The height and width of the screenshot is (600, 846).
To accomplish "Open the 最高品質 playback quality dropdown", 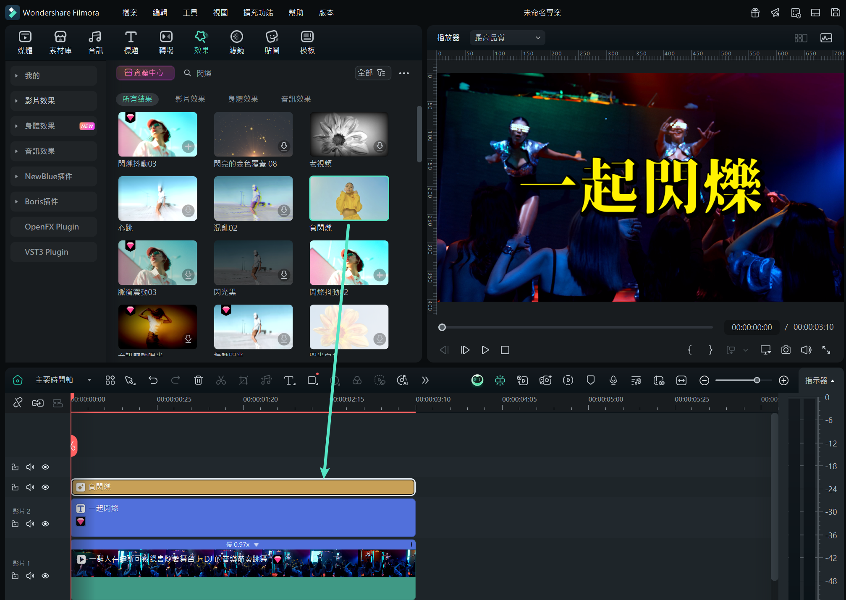I will (507, 38).
